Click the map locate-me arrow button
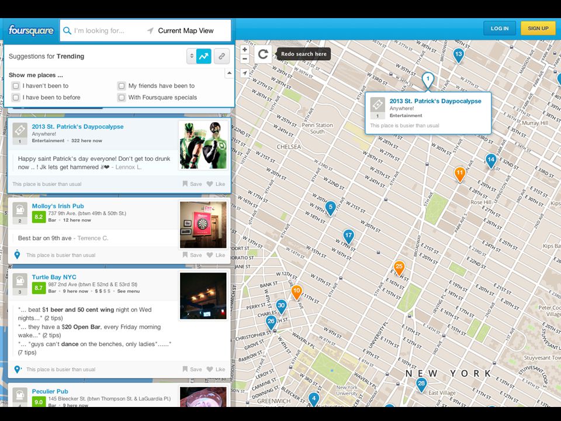The height and width of the screenshot is (421, 561). coord(245,73)
